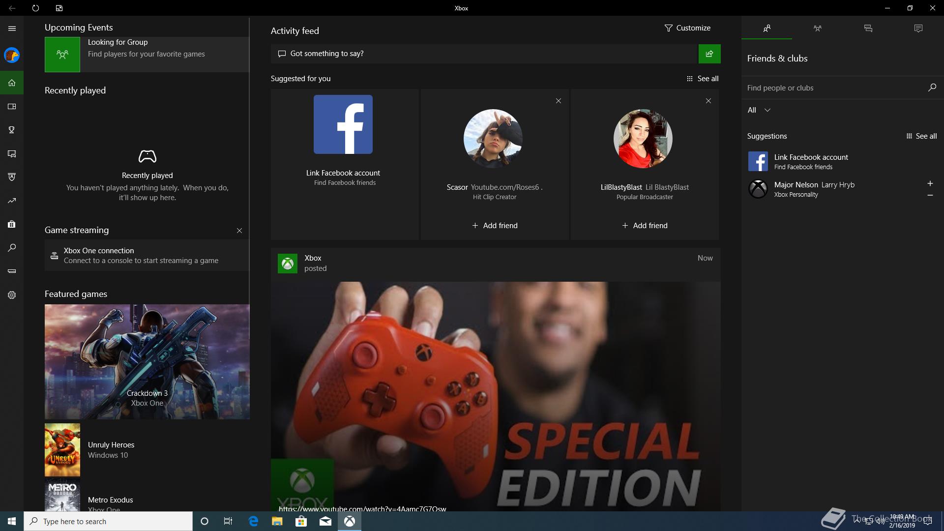Open the user profile avatar
This screenshot has width=944, height=531.
pyautogui.click(x=12, y=55)
